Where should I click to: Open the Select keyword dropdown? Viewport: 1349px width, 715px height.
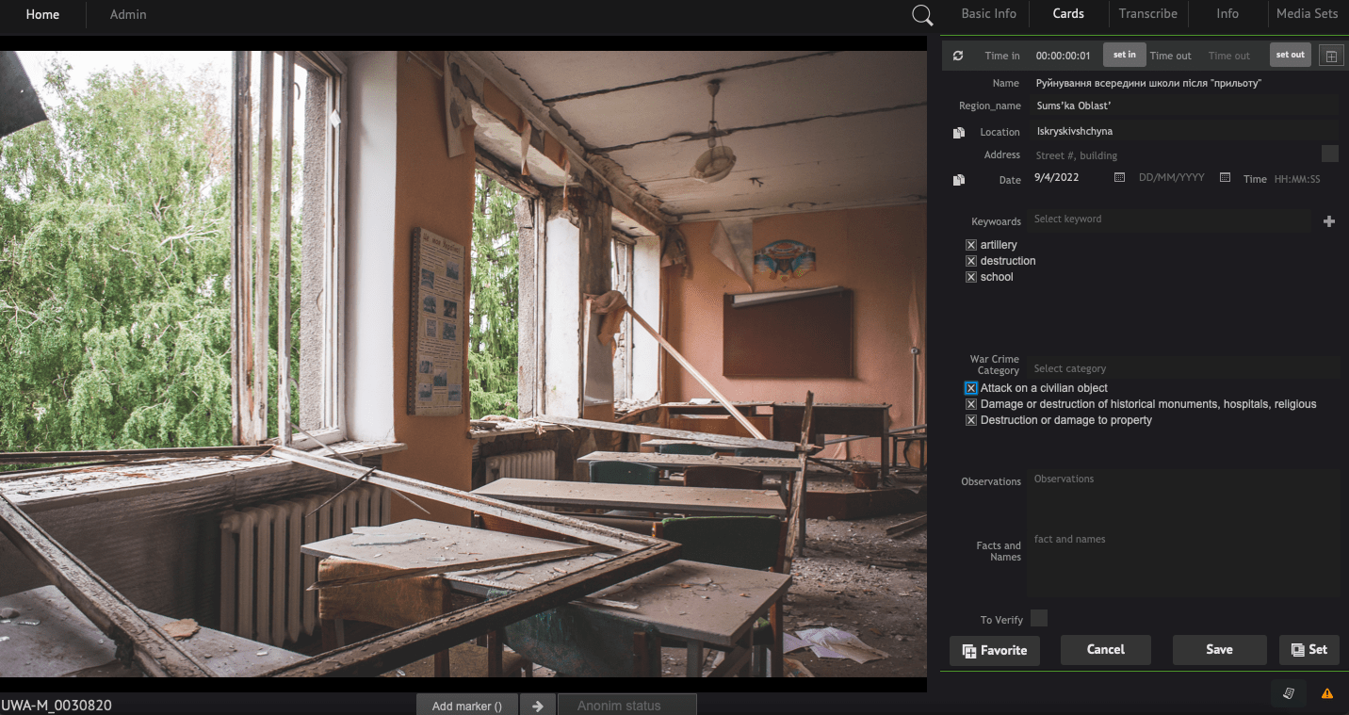[x=1169, y=219]
